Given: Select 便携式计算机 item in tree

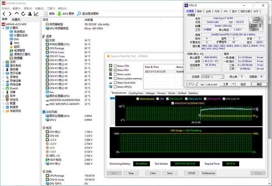Looking at the screenshot, I should pos(20,54).
